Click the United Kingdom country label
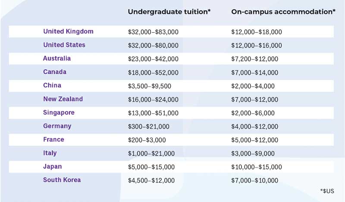This screenshot has width=345, height=202. (68, 32)
